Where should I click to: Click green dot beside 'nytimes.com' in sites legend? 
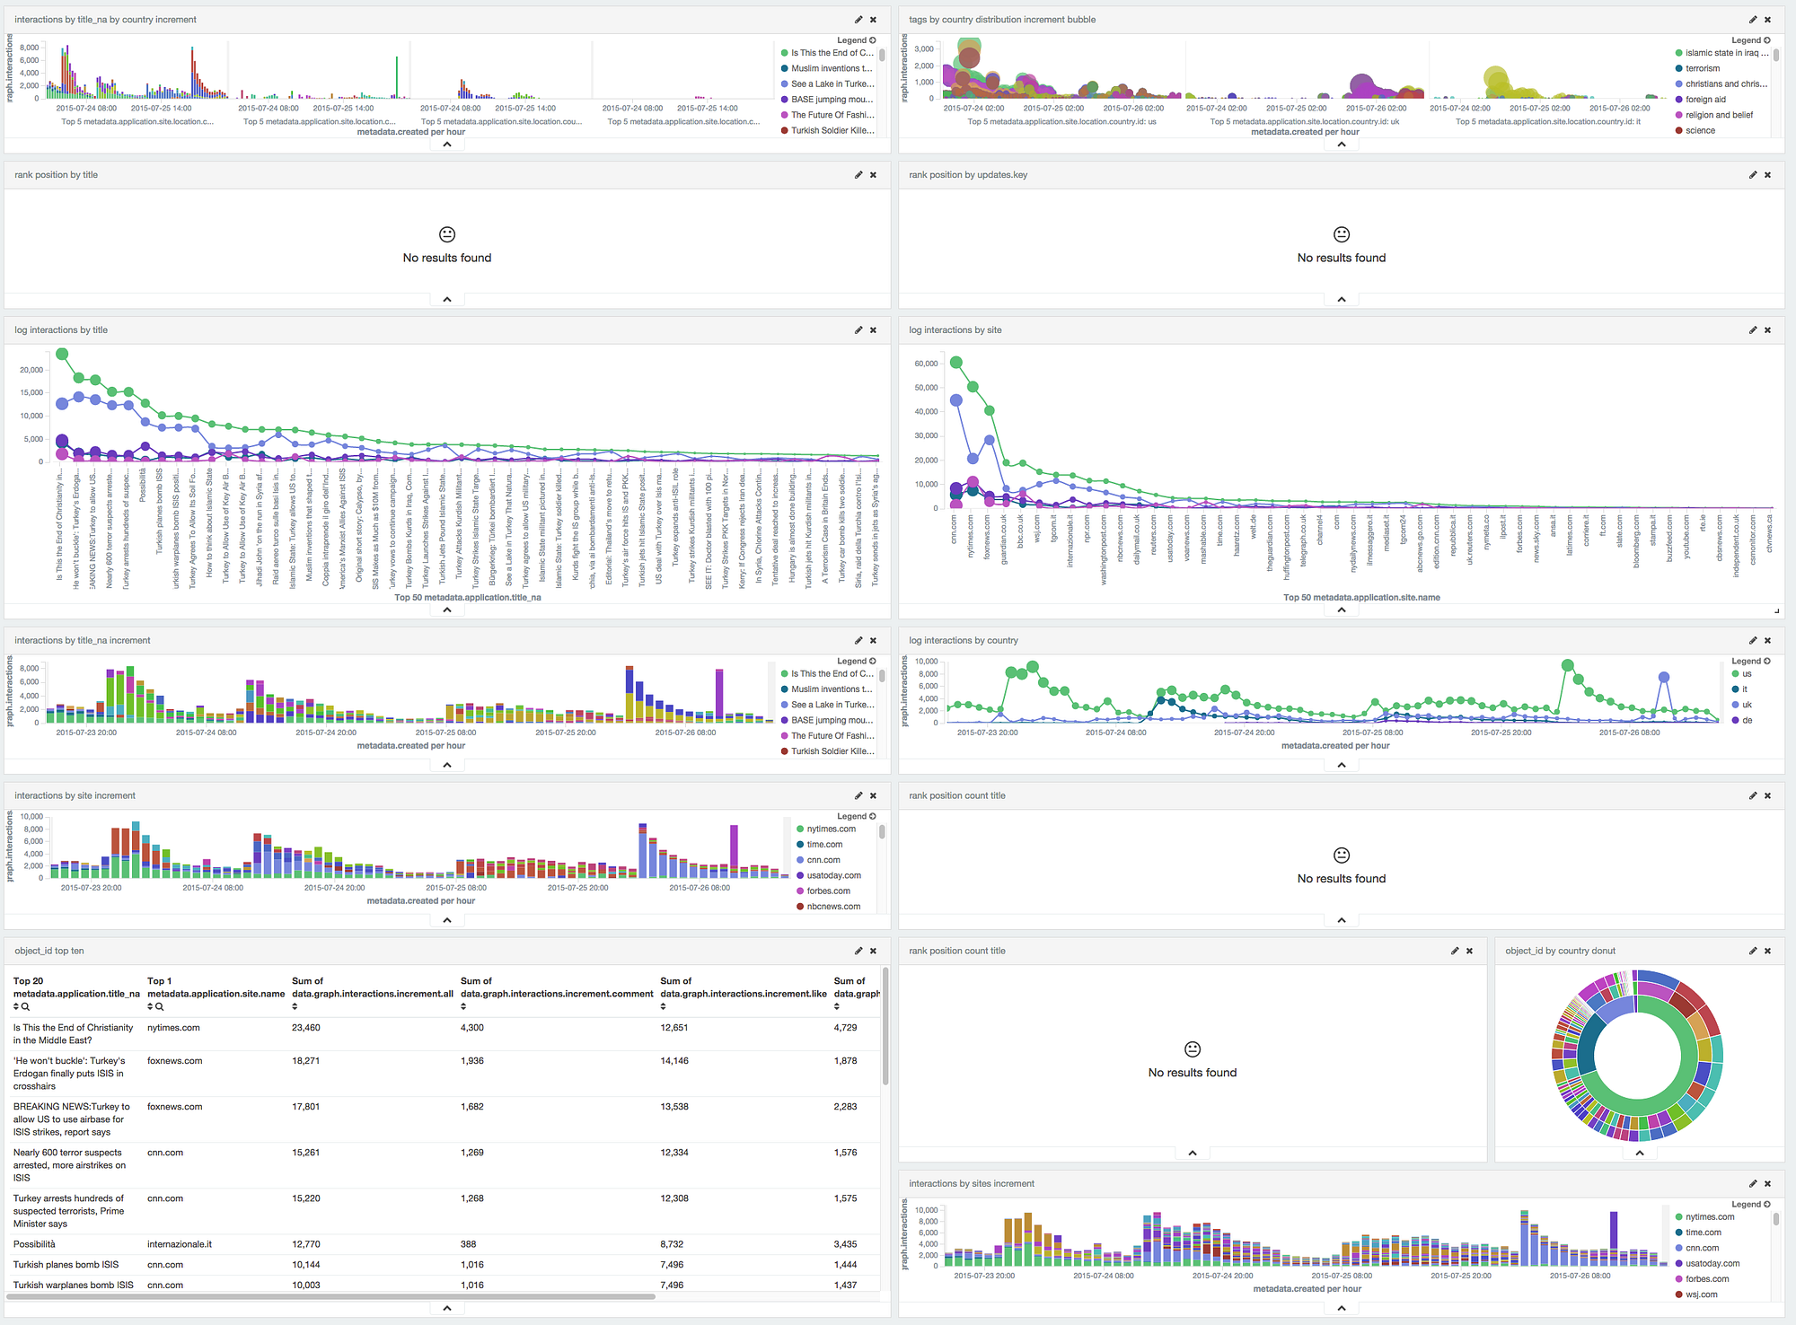point(1678,1217)
